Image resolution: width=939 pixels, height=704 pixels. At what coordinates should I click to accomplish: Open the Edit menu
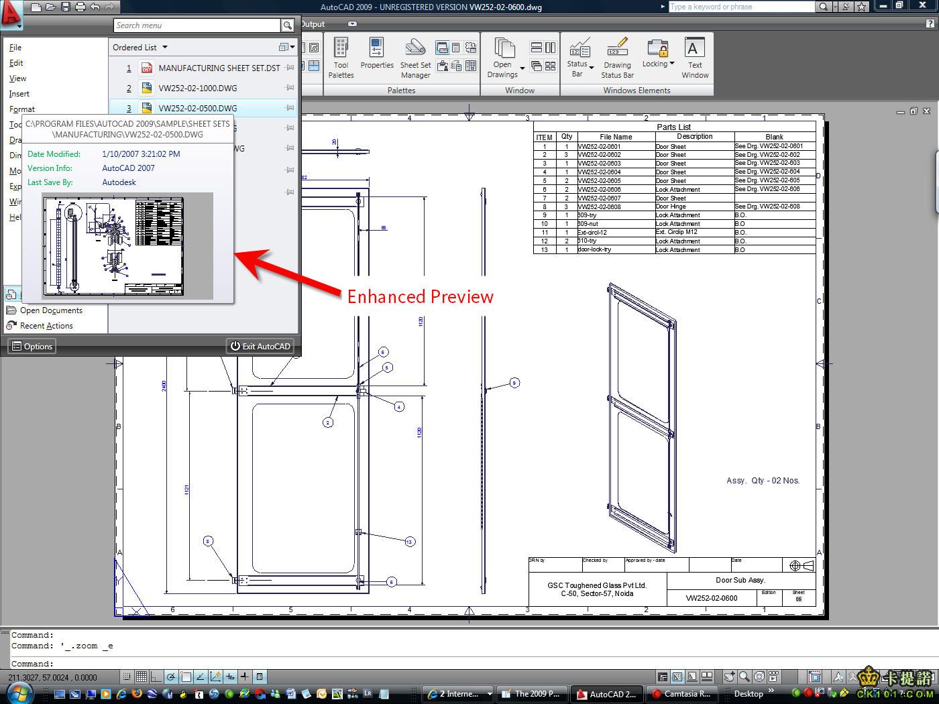(16, 63)
